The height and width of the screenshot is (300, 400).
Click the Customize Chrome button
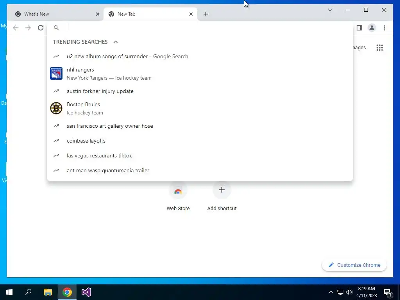pos(354,265)
